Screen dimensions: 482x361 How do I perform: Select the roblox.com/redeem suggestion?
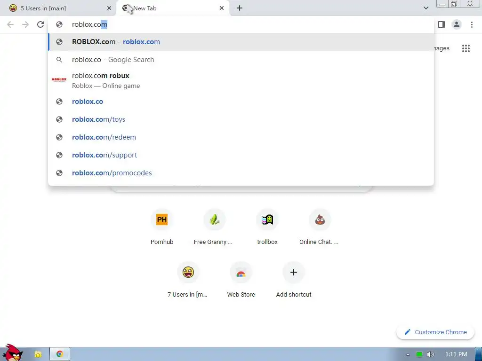click(x=241, y=137)
